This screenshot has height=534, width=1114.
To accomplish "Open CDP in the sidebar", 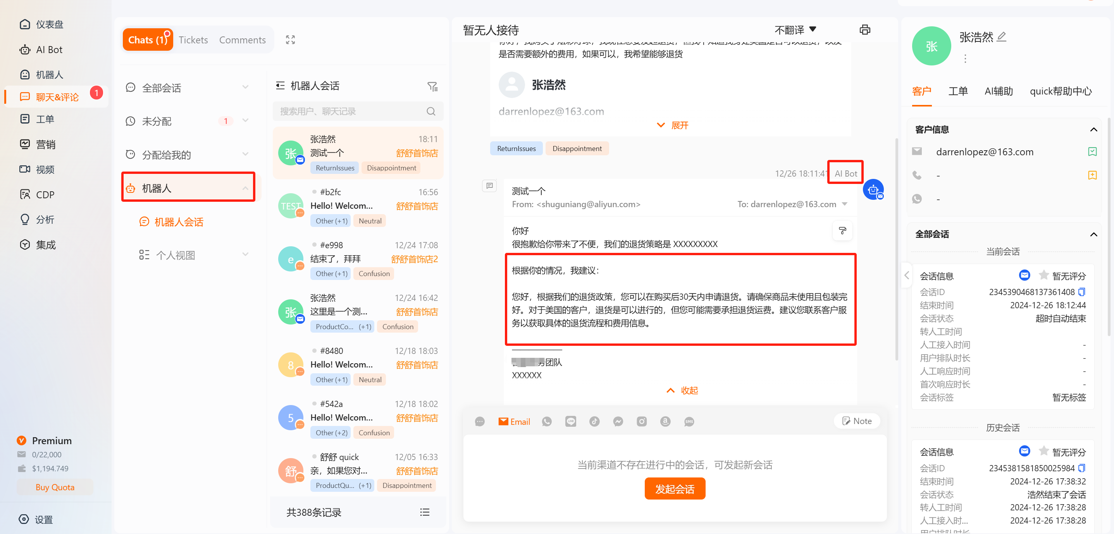I will point(37,194).
